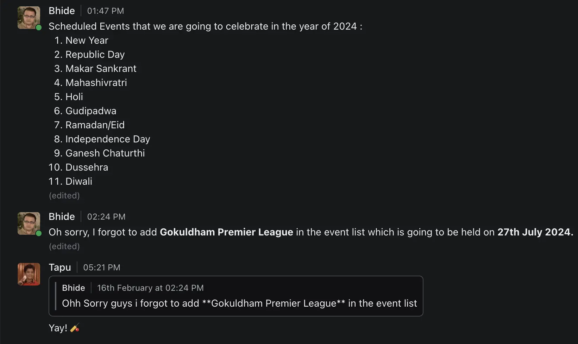Click the Holi list item

74,97
